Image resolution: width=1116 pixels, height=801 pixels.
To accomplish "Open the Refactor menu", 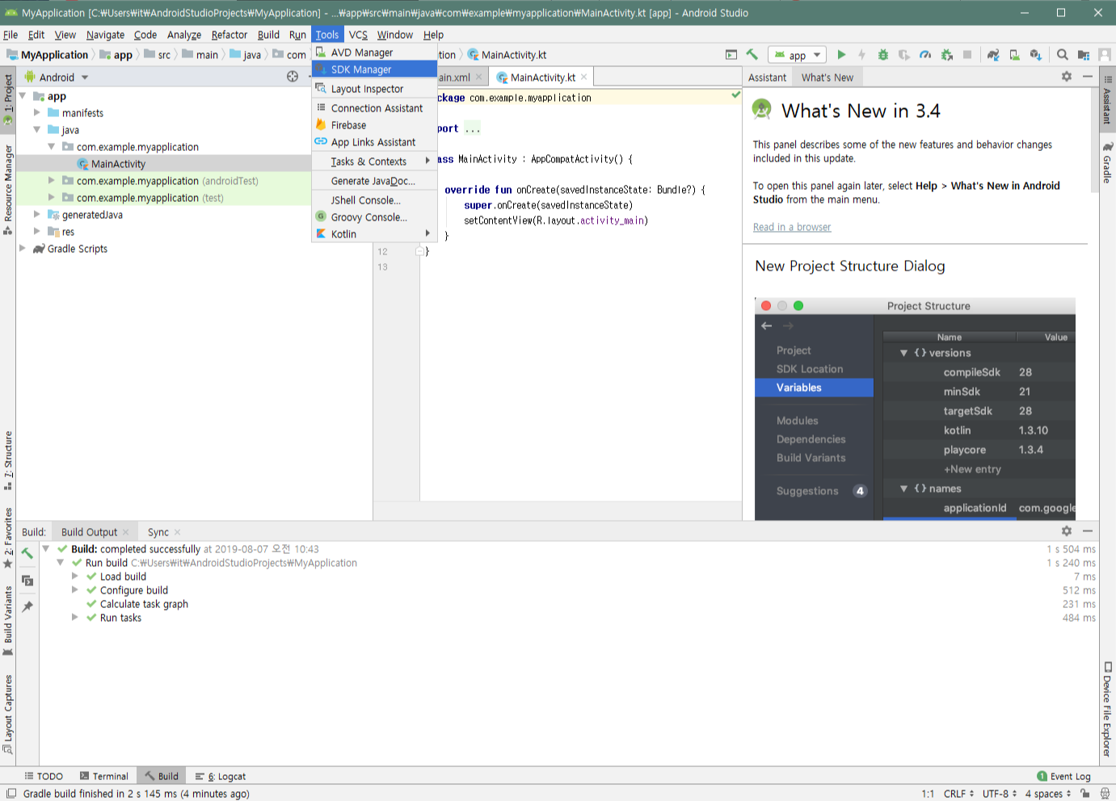I will pos(230,35).
